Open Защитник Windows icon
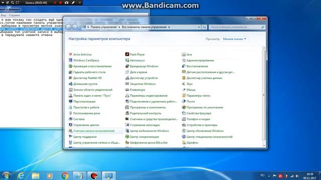 (x=127, y=84)
